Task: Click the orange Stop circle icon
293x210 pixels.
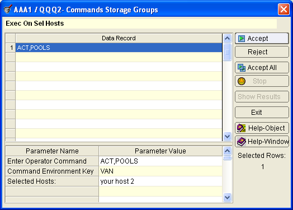Action: tap(242, 81)
